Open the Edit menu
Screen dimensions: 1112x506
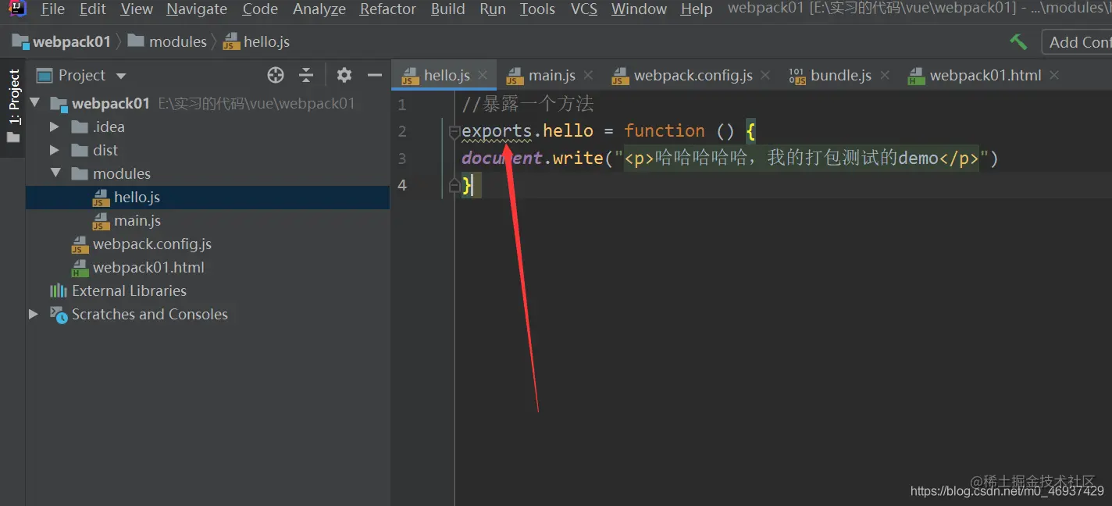click(93, 9)
